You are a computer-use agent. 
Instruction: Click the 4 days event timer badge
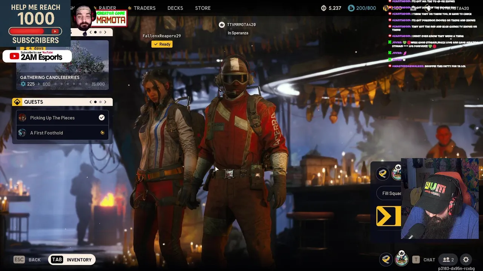tap(32, 48)
